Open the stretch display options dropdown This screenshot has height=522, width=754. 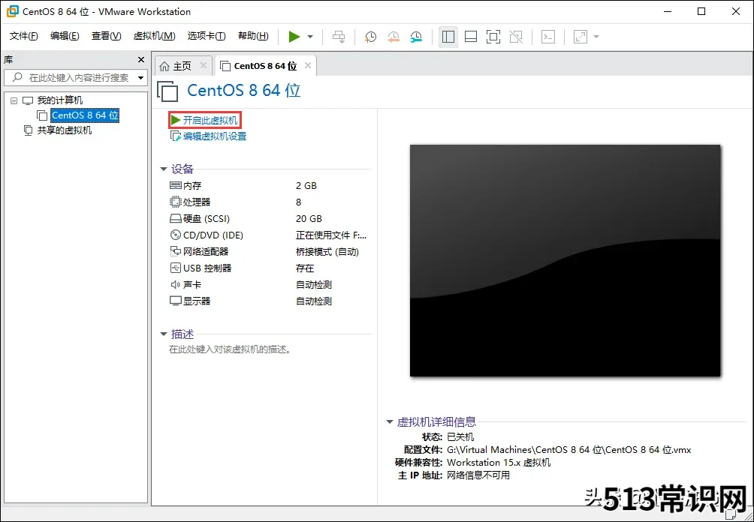point(596,37)
